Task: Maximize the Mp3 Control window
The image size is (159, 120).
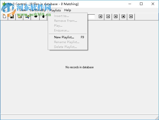Action: pos(141,4)
